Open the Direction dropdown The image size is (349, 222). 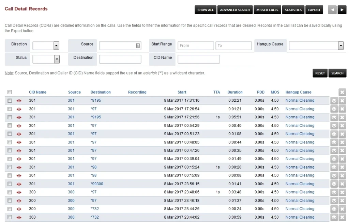coord(56,46)
